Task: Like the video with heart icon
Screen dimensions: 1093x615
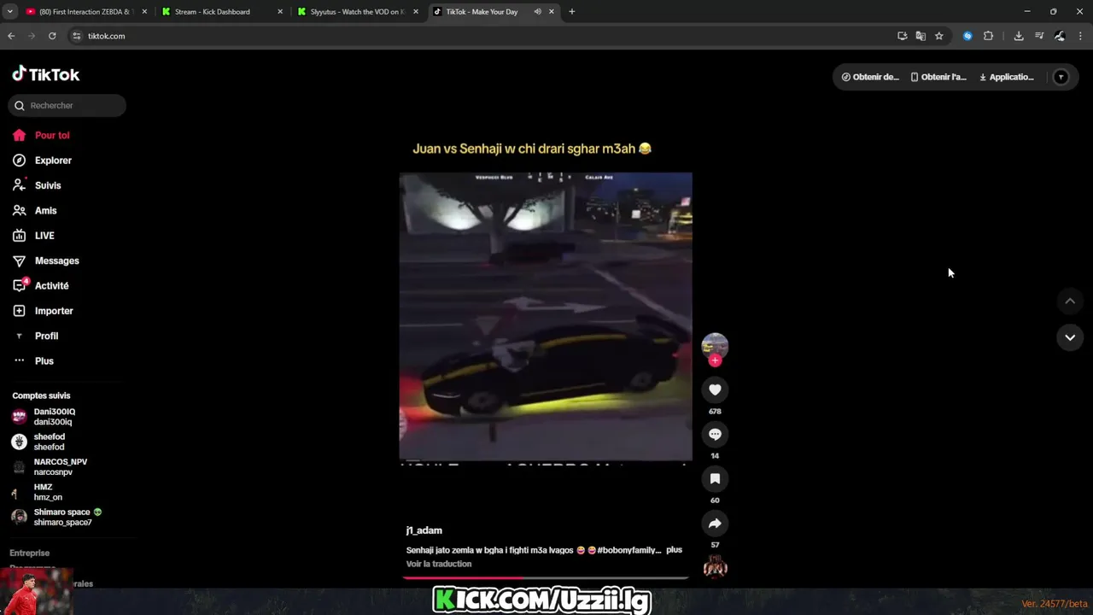Action: [x=715, y=390]
